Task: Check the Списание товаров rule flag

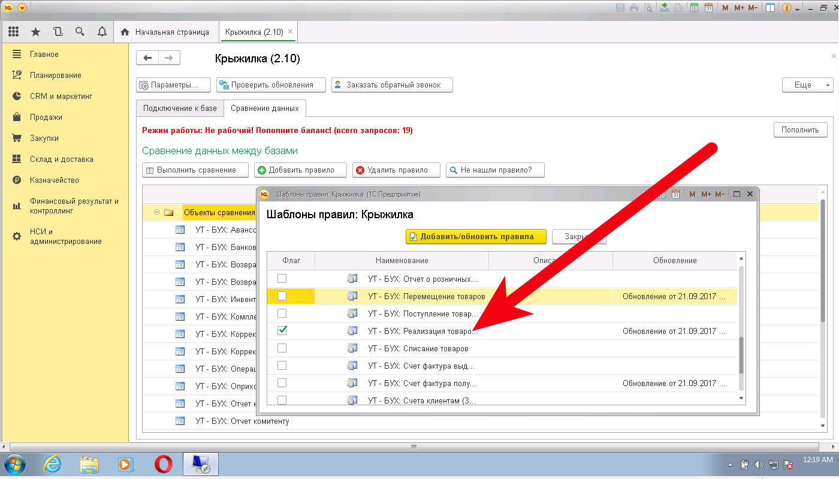Action: 282,348
